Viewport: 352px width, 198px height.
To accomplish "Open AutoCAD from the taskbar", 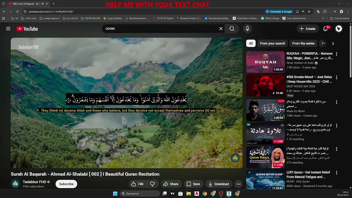I will (197, 194).
